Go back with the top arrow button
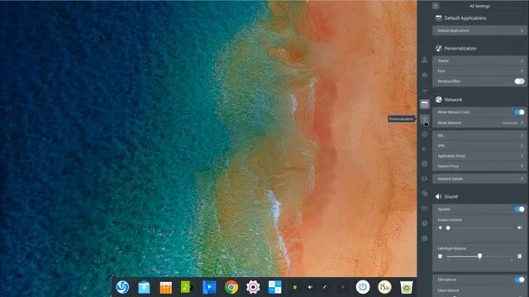This screenshot has height=297, width=529. 436,6
